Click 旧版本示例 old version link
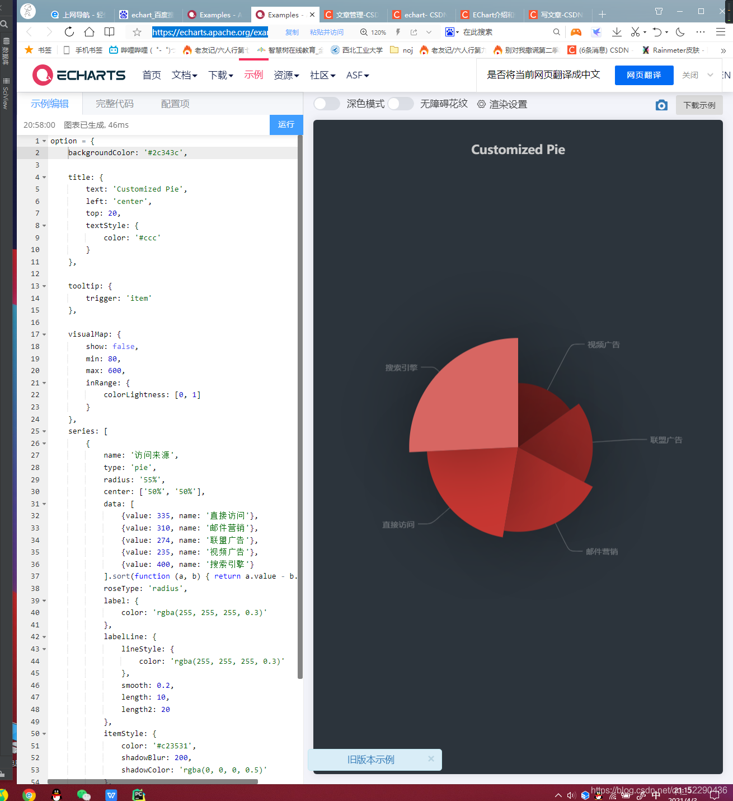Screen dimensions: 733x801 (370, 760)
